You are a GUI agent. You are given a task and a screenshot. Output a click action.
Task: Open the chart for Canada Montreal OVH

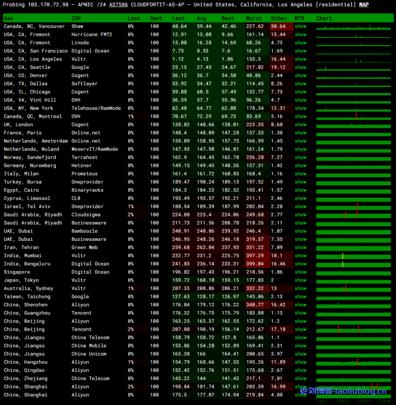click(353, 117)
